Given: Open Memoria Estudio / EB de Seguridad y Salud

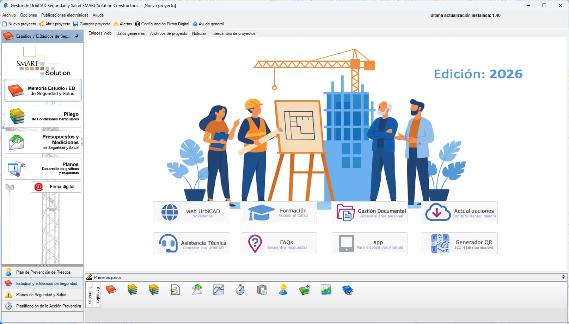Looking at the screenshot, I should click(x=43, y=90).
